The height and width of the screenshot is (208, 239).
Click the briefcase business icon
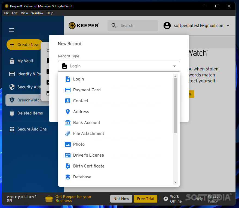click(49, 199)
